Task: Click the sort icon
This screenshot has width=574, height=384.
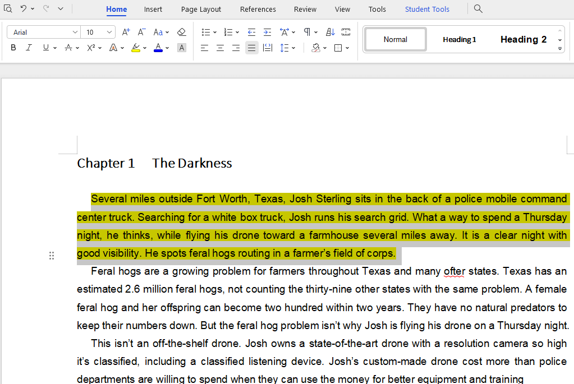Action: click(330, 33)
